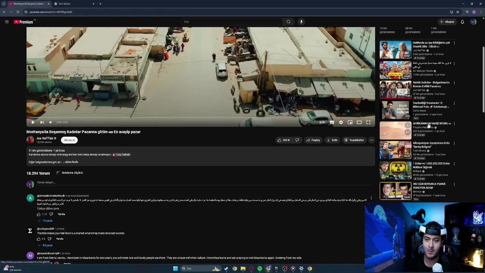Go to YouTube Premium home logo
Viewport: 485px width, 273px height.
[x=24, y=22]
